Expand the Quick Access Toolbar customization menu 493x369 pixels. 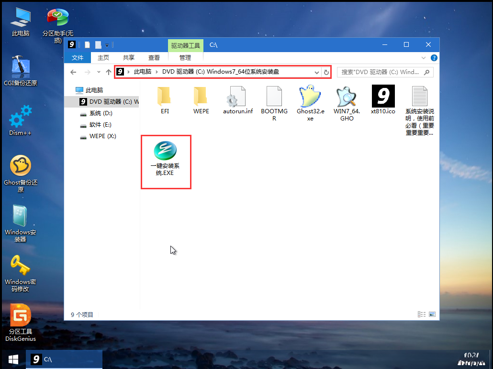point(107,44)
